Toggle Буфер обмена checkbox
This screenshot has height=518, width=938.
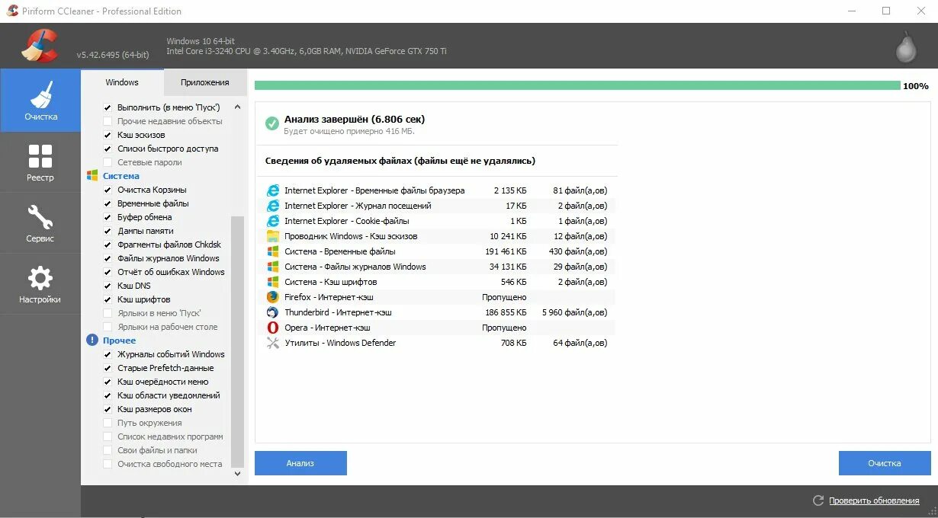pos(108,217)
